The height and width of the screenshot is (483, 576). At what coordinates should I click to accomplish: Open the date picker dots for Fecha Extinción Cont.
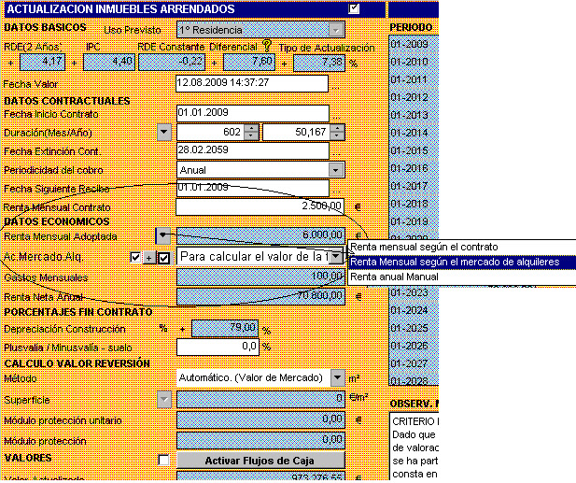click(335, 153)
